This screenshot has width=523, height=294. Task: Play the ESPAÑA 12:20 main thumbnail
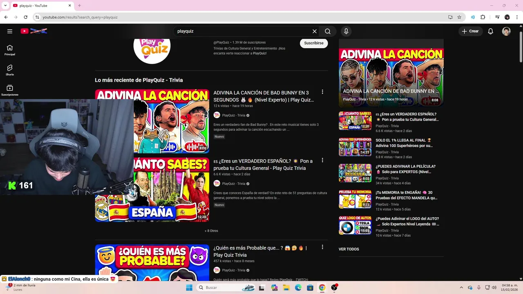click(x=172, y=189)
